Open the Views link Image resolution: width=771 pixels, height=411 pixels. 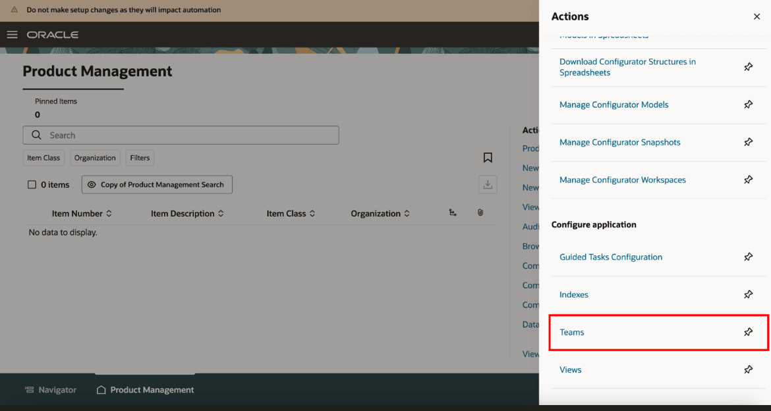571,370
